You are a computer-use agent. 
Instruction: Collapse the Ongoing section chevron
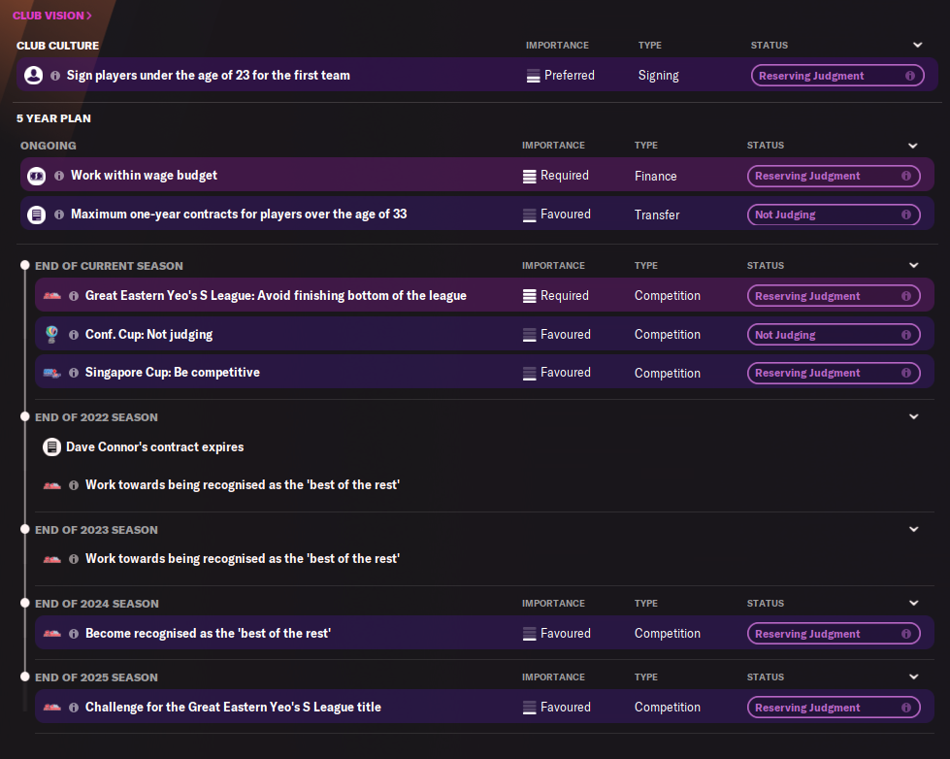tap(913, 146)
